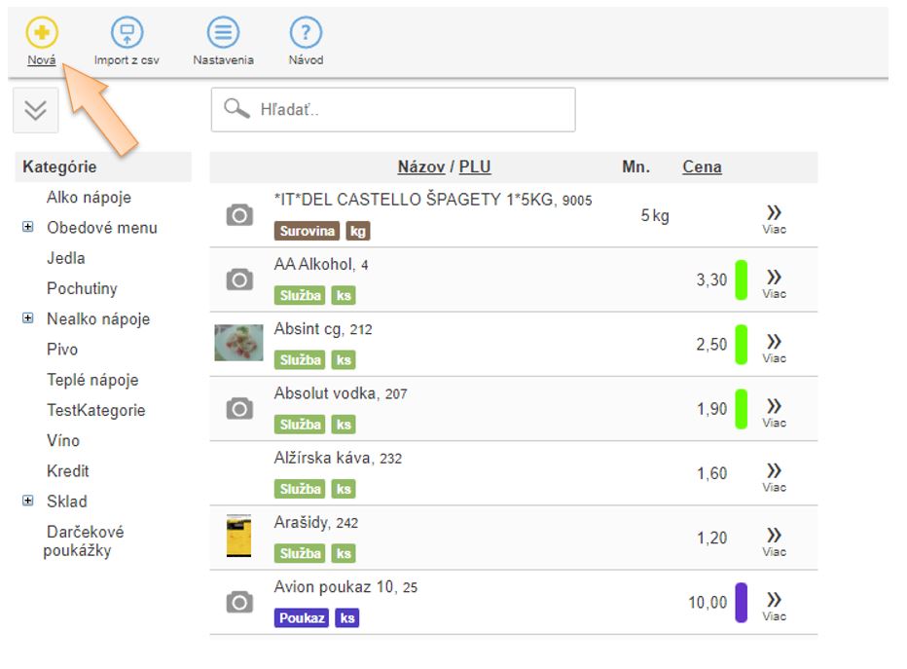Click camera placeholder for AA Alkohol

239,280
